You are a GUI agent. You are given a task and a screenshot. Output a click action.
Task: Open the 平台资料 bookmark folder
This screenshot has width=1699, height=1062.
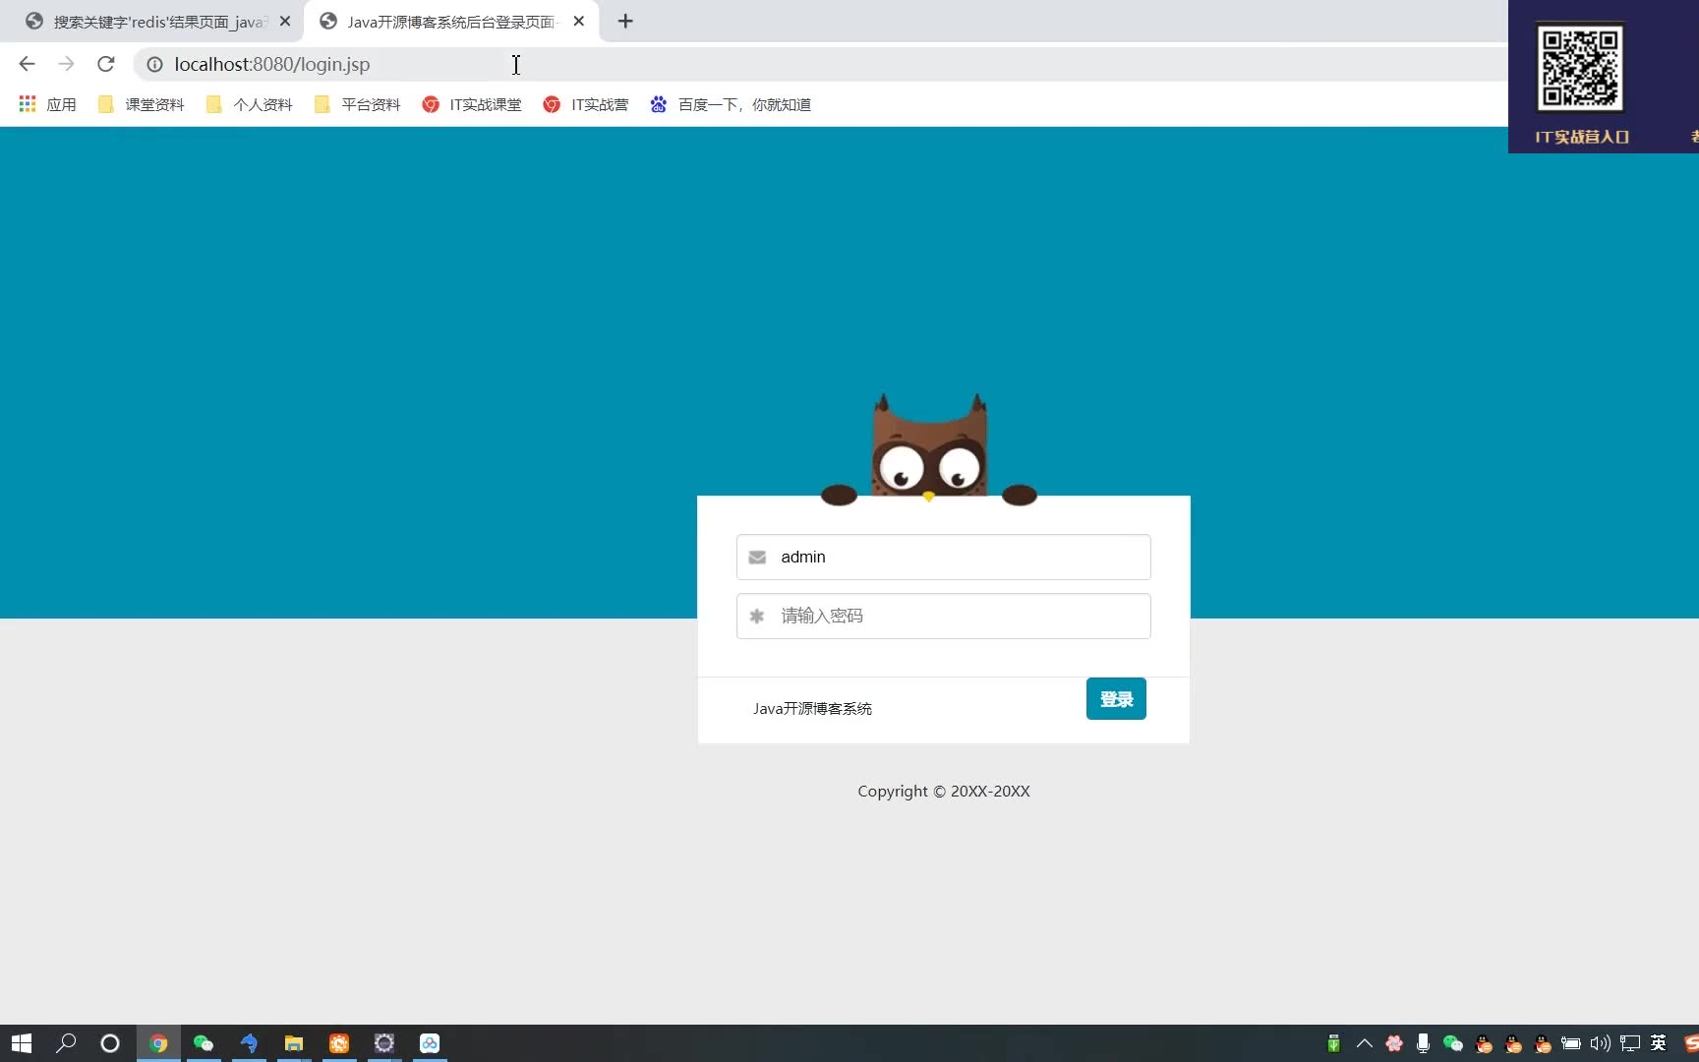coord(358,104)
